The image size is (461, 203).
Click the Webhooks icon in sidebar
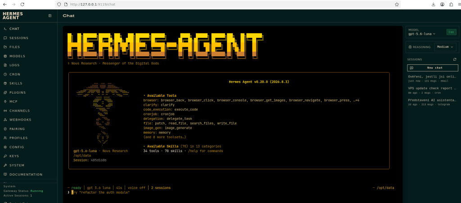point(5,120)
